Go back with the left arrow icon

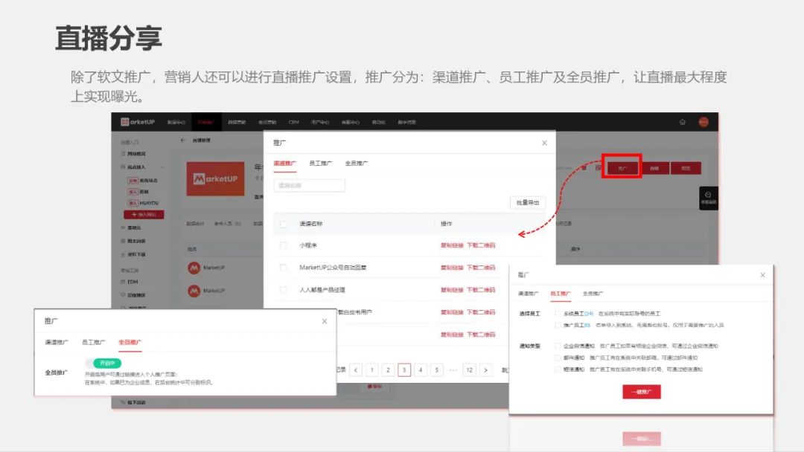click(183, 140)
